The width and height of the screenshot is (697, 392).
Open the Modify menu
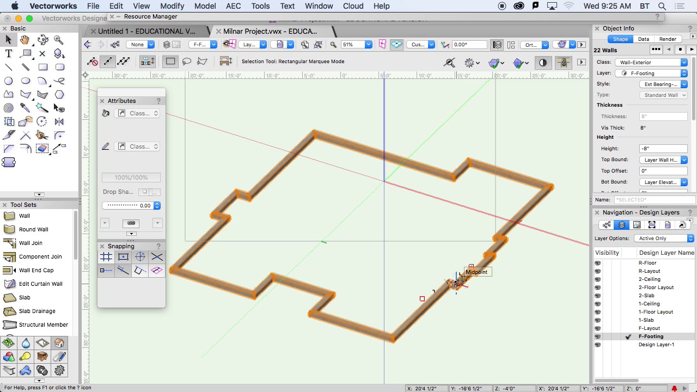coord(172,6)
